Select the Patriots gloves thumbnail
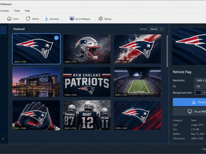206x154 pixels. pos(36,115)
